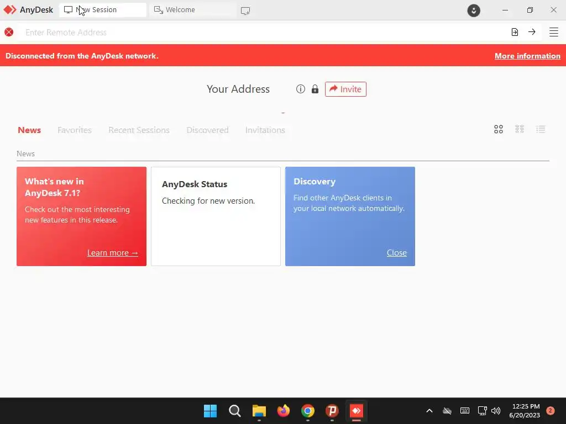The height and width of the screenshot is (424, 566).
Task: Open the red P app in taskbar
Action: 332,411
